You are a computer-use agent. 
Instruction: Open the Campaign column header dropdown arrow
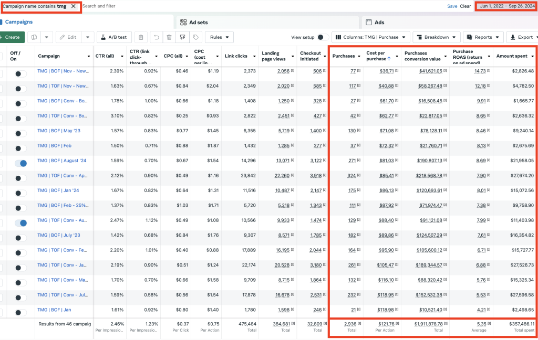[88, 56]
